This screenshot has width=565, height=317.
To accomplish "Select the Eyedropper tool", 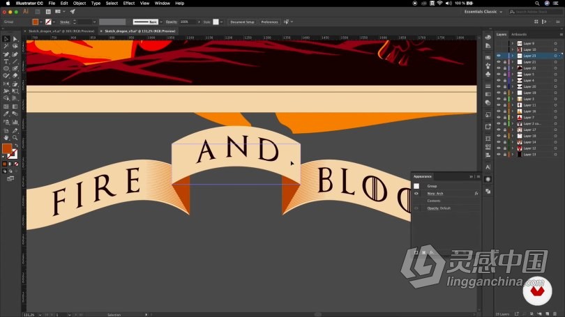I will click(x=6, y=114).
